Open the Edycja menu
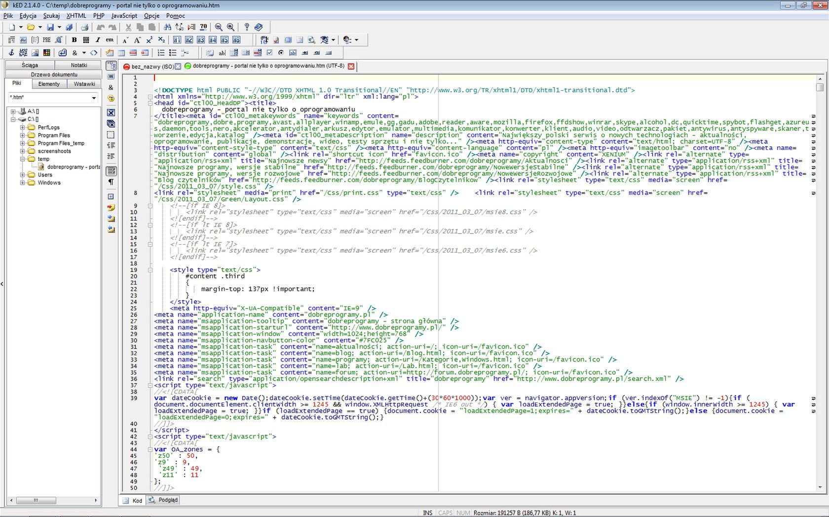Screen dimensions: 829x517 click(28, 16)
